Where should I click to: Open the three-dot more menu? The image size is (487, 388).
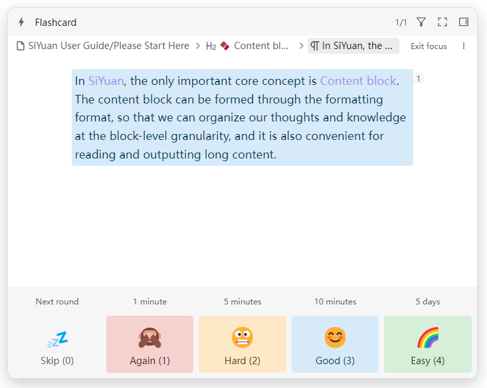[x=464, y=46]
